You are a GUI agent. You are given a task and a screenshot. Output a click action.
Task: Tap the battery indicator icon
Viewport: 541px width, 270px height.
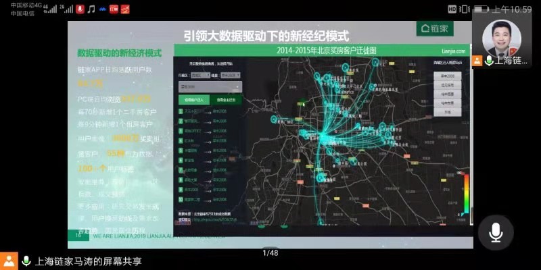click(481, 9)
